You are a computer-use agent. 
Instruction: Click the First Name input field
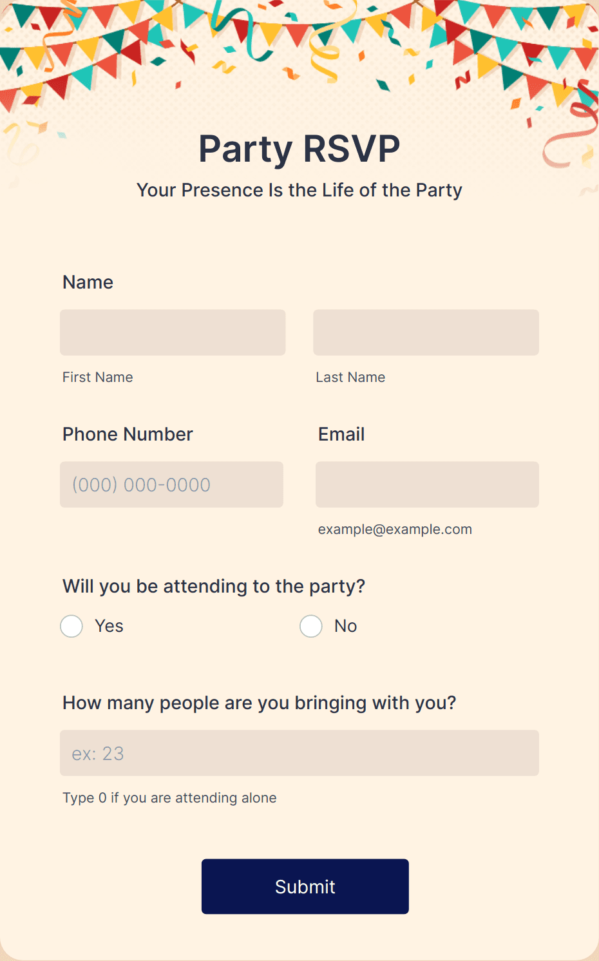click(x=173, y=332)
